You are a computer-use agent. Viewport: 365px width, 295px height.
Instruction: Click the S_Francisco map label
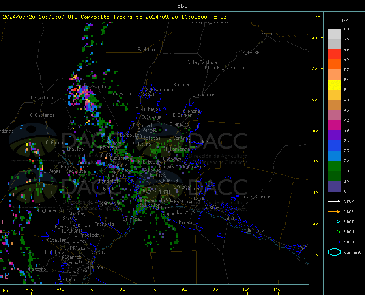click(159, 90)
